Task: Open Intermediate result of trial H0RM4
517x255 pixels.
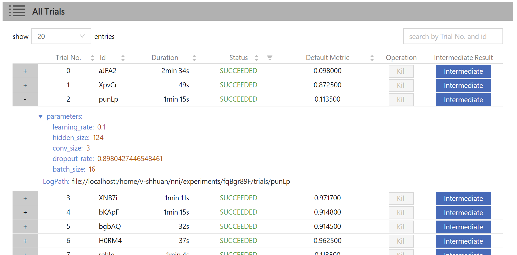Action: (x=463, y=241)
